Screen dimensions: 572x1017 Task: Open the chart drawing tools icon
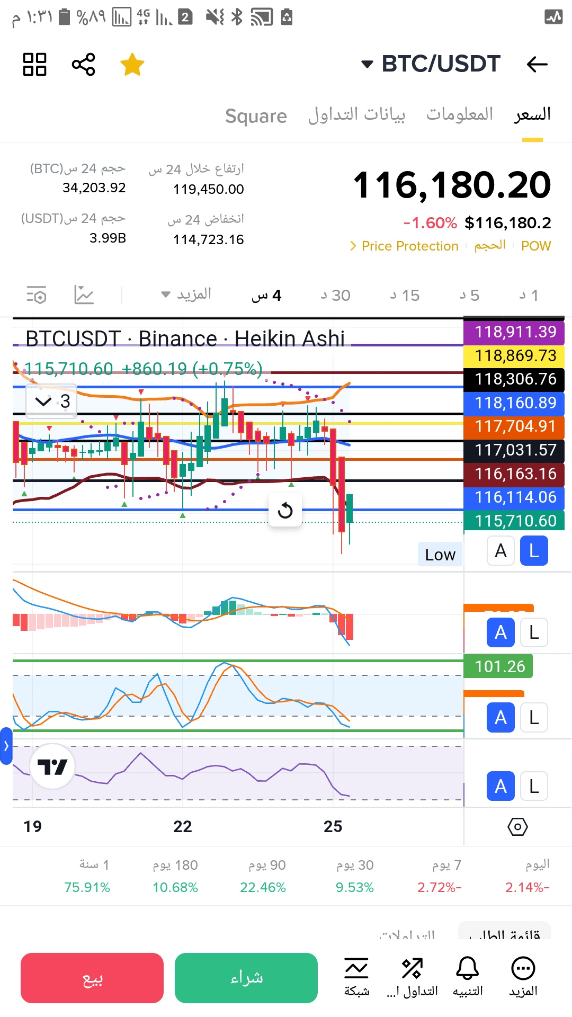pyautogui.click(x=84, y=295)
